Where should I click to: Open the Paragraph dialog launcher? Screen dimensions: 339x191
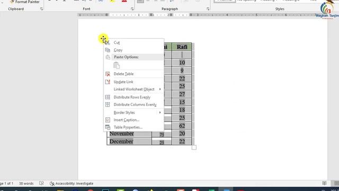208,9
